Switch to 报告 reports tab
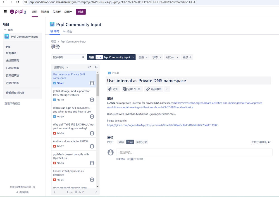The height and width of the screenshot is (197, 279). pos(67,31)
